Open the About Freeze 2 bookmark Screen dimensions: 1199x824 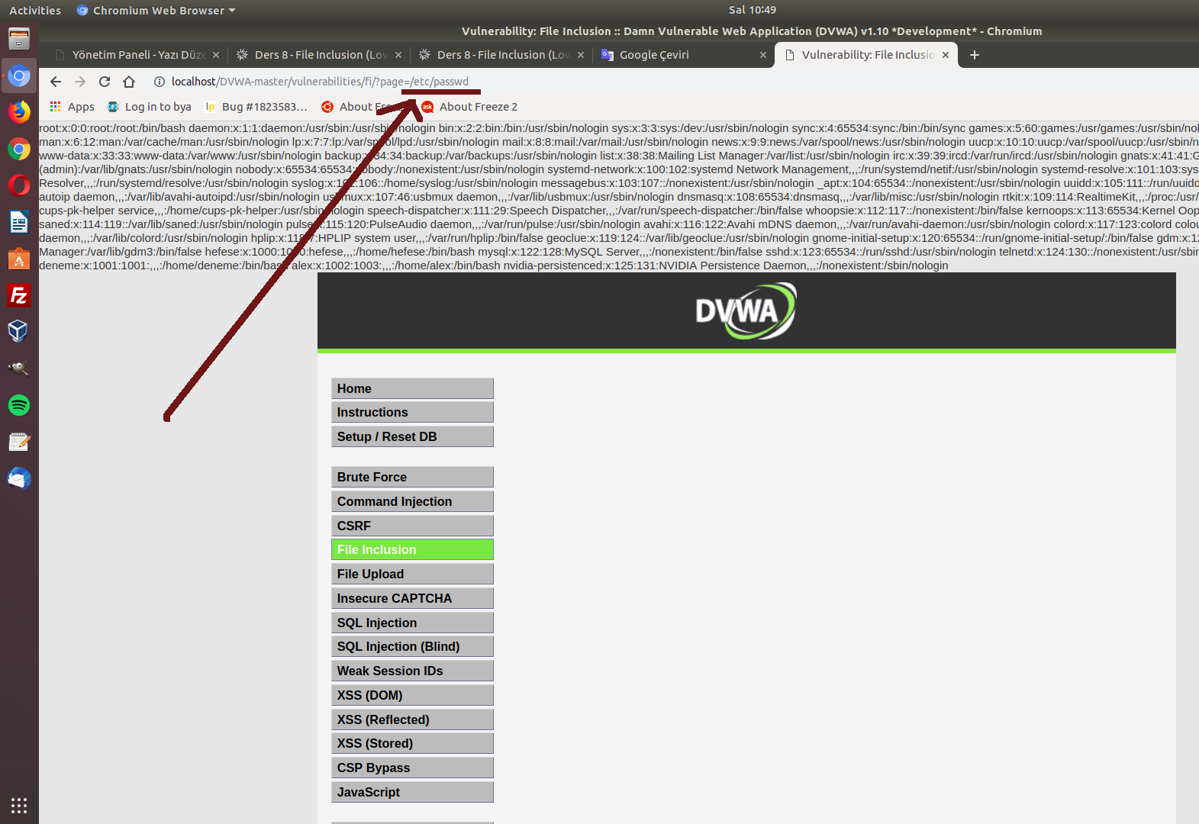[469, 107]
